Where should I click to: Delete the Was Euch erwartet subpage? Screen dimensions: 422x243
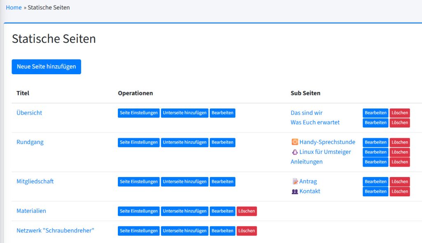(x=399, y=123)
